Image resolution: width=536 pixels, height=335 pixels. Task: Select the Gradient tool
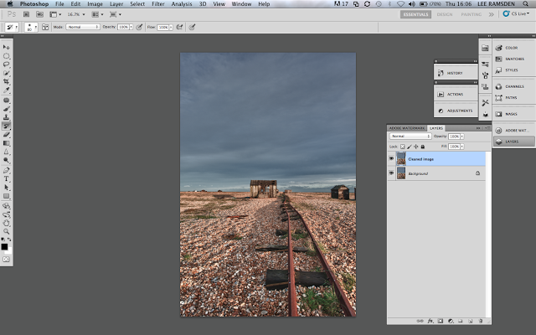[x=6, y=143]
